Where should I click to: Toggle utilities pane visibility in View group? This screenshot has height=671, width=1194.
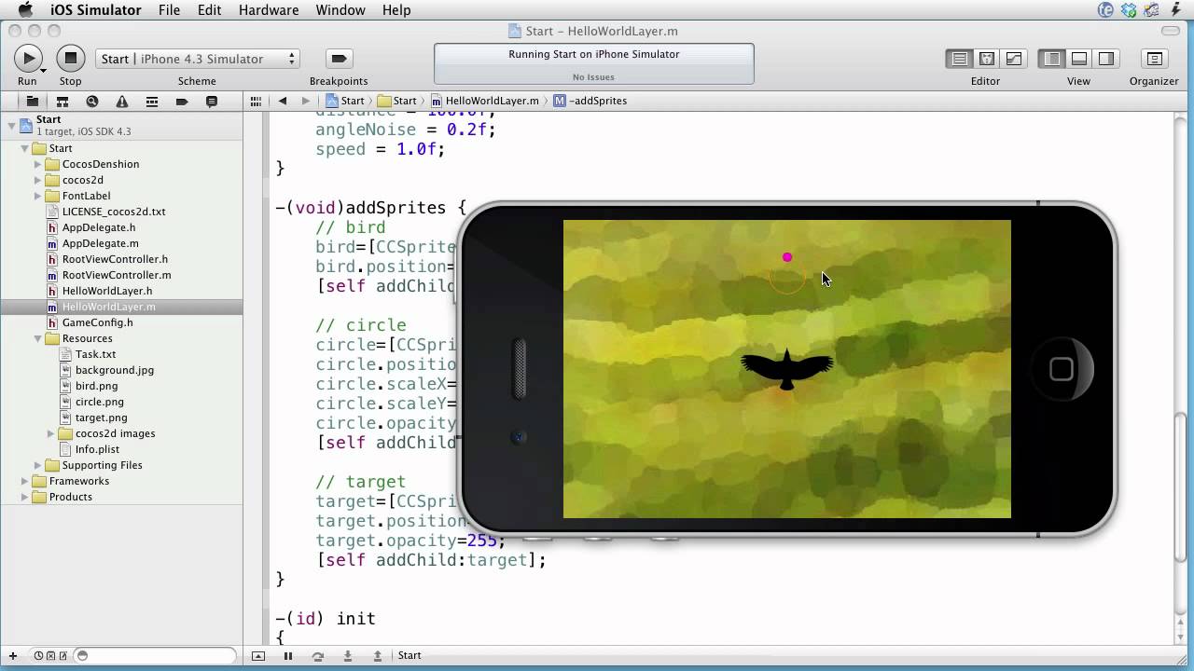(1106, 59)
